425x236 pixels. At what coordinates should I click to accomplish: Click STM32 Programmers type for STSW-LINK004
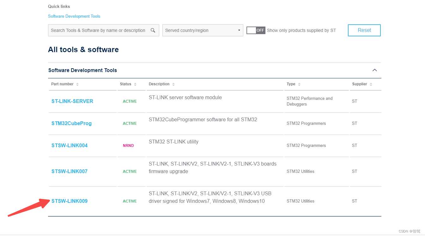pyautogui.click(x=306, y=146)
